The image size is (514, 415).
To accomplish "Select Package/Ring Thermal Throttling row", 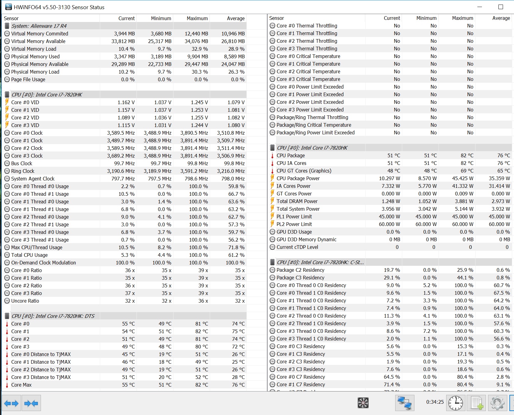I will [390, 117].
